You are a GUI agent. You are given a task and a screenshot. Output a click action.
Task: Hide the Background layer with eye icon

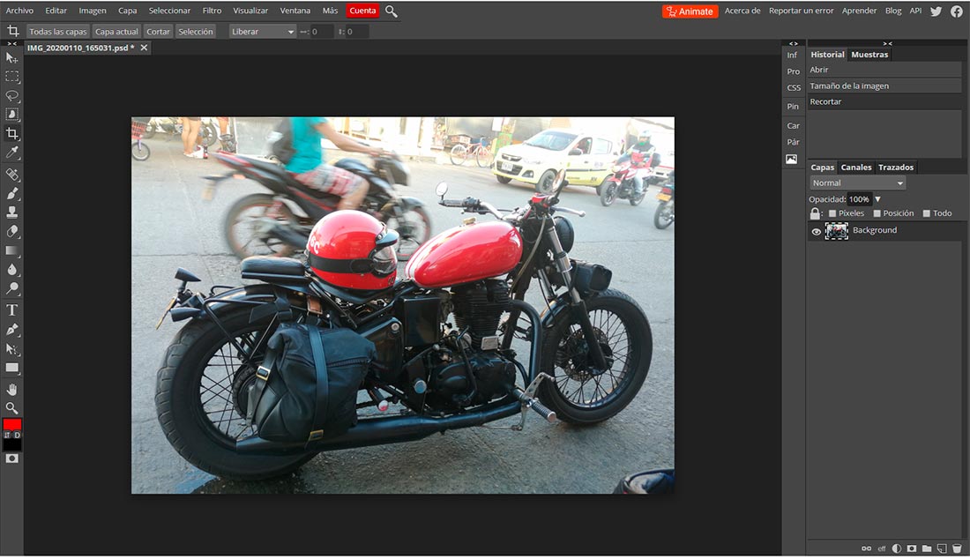[x=816, y=231]
